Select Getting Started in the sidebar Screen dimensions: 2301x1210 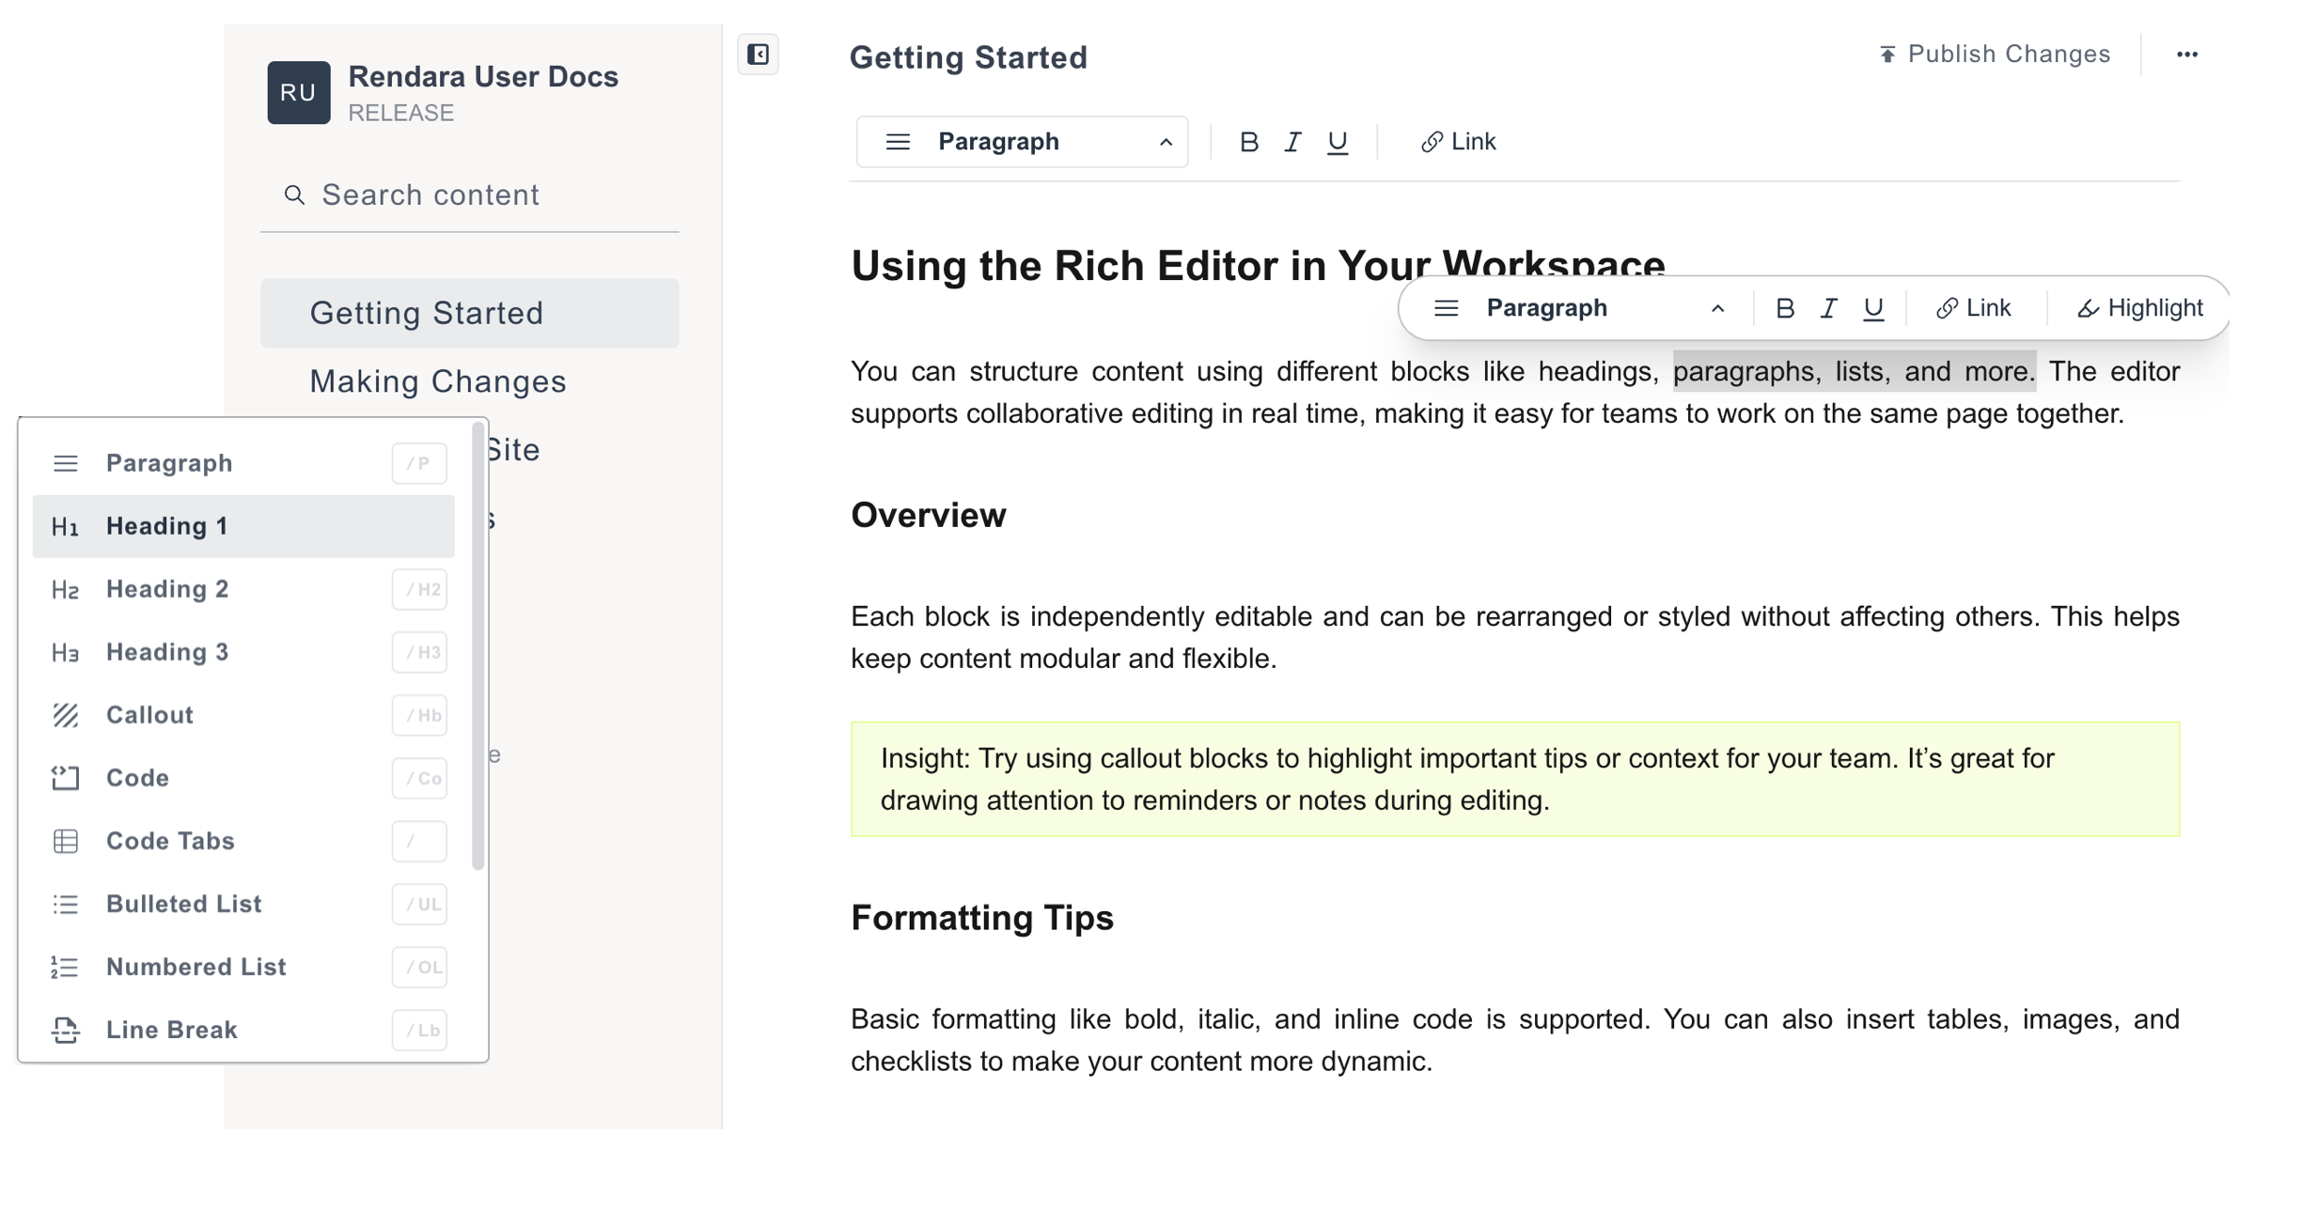coord(427,313)
